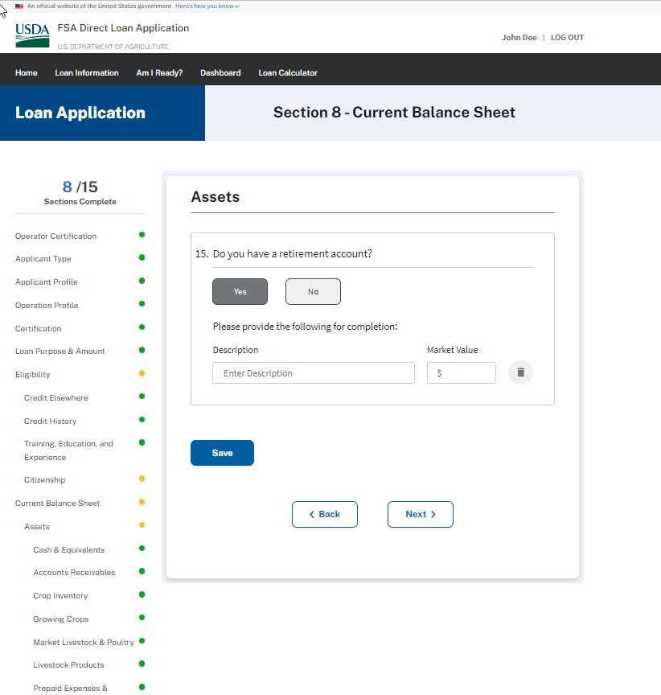Viewport: 661px width, 695px height.
Task: Click the Loan Application banner title
Action: pyautogui.click(x=80, y=113)
